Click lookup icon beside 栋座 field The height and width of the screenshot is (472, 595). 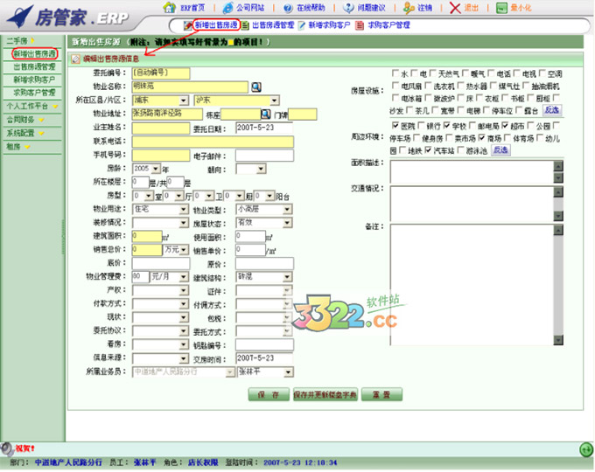(266, 114)
